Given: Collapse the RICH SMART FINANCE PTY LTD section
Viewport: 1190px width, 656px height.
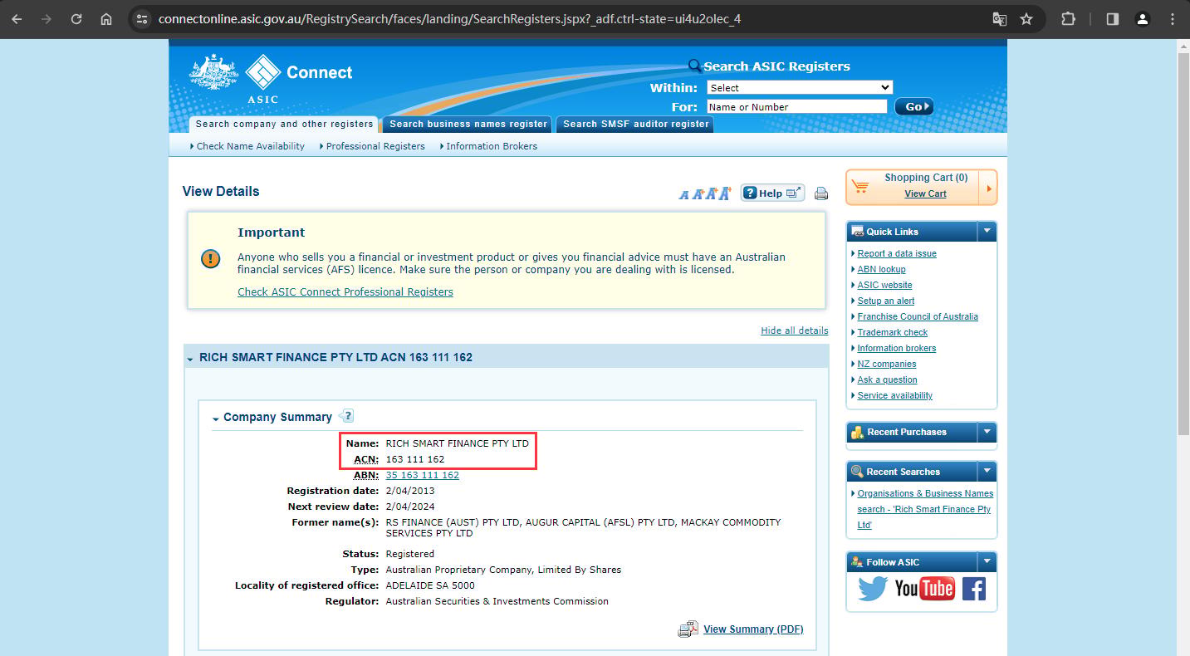Looking at the screenshot, I should [190, 359].
